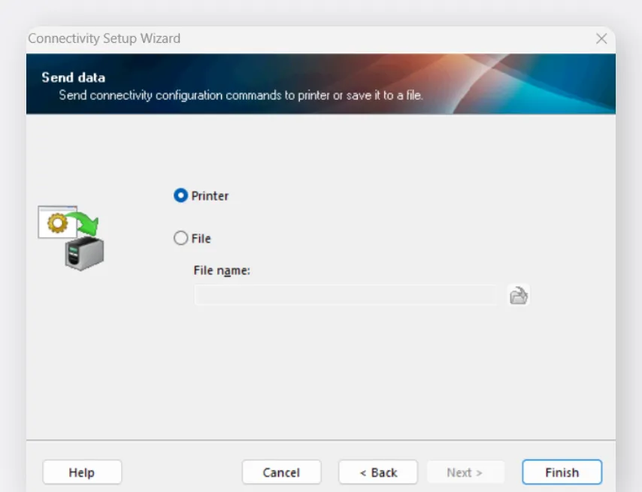Click the 'File' option label text
Image resolution: width=642 pixels, height=492 pixels.
coord(201,239)
